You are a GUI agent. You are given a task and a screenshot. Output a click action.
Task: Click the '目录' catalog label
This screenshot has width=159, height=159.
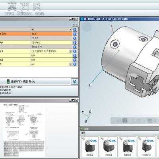(x=83, y=133)
